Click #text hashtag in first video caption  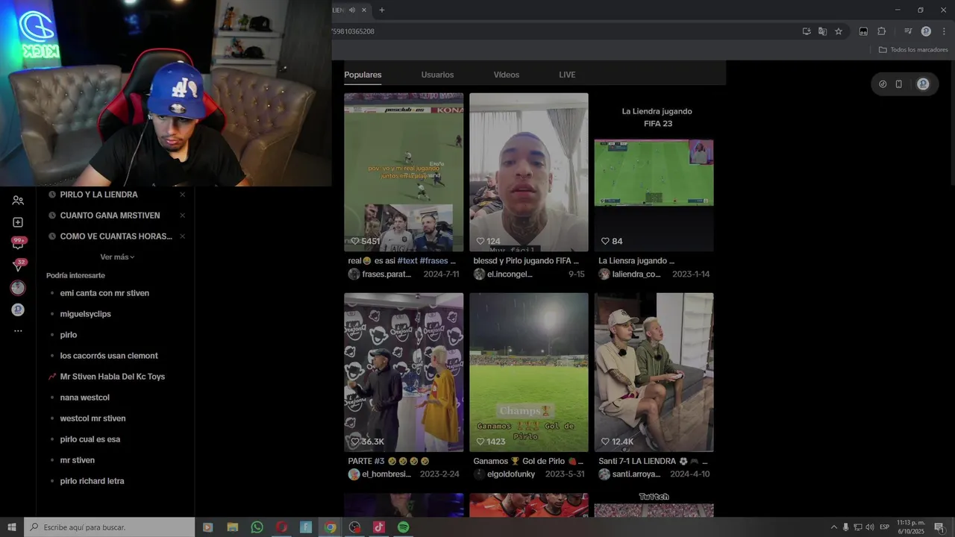point(407,261)
